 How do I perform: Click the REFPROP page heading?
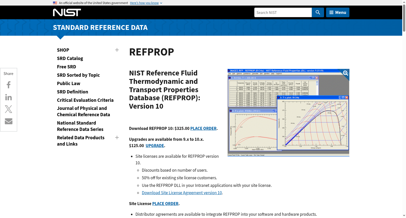(x=151, y=52)
